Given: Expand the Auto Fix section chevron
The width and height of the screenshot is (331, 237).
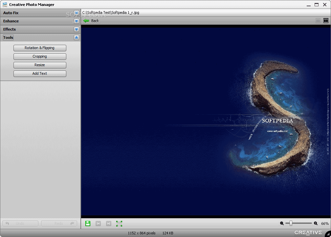Looking at the screenshot, I should [x=77, y=13].
